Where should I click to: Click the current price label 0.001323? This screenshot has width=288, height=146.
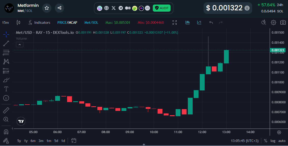pos(278,50)
